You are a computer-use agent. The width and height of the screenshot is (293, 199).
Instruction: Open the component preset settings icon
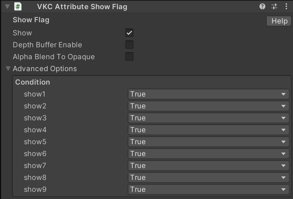pos(274,6)
